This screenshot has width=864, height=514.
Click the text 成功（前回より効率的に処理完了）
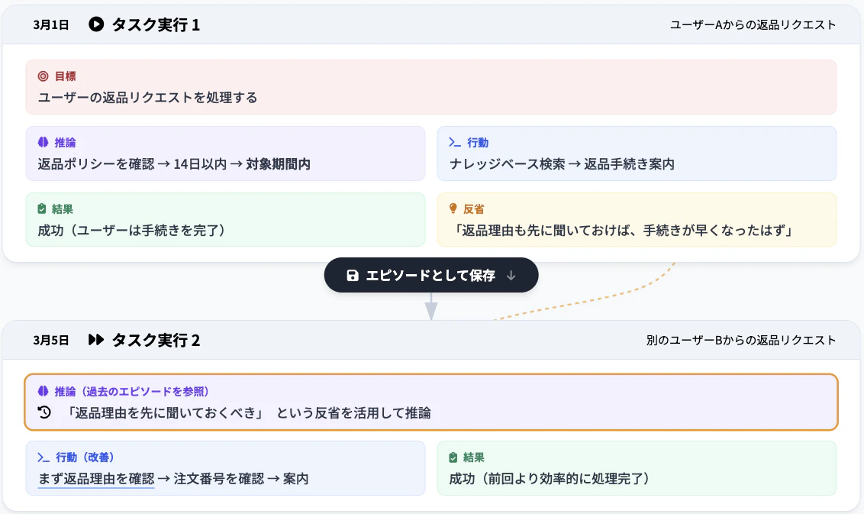point(549,479)
